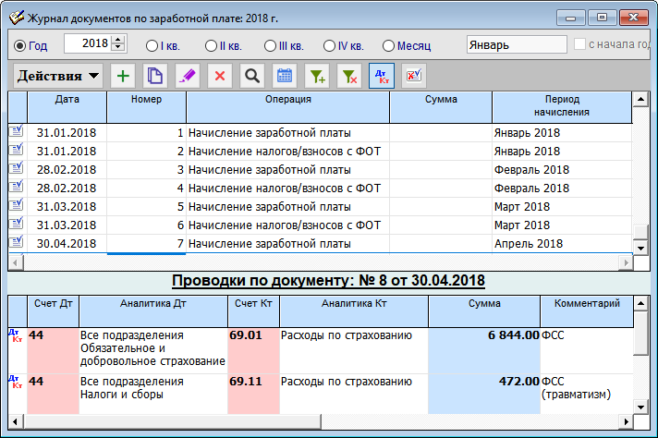Viewport: 658px width, 438px height.
Task: Click the journal horizontal scroll left arrow
Action: pyautogui.click(x=16, y=263)
